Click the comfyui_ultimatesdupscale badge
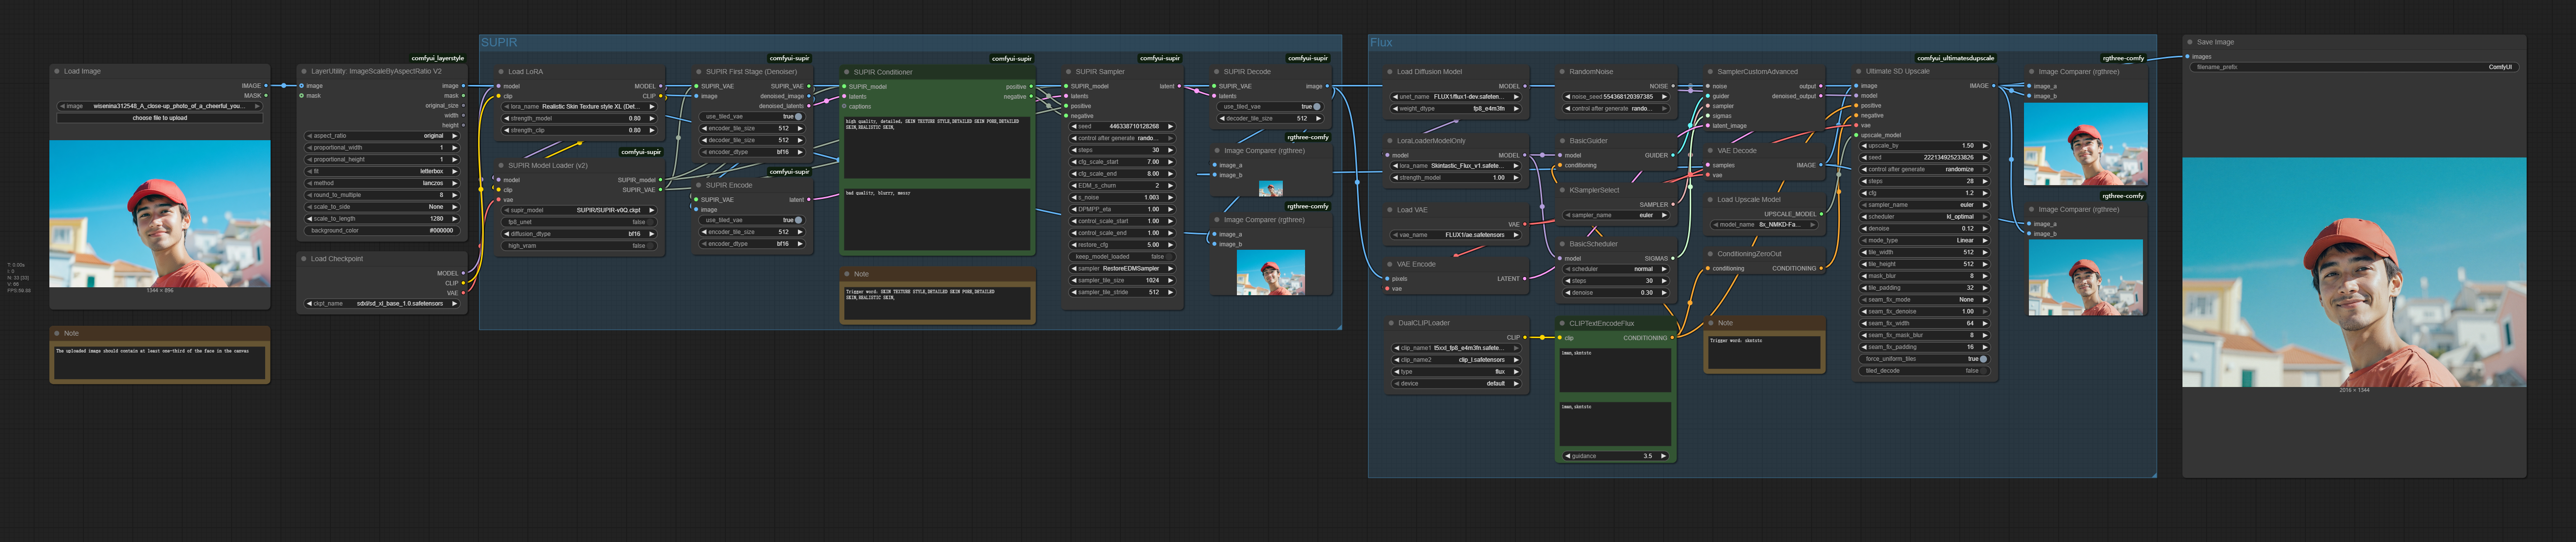Viewport: 2576px width, 542px height. 1955,58
